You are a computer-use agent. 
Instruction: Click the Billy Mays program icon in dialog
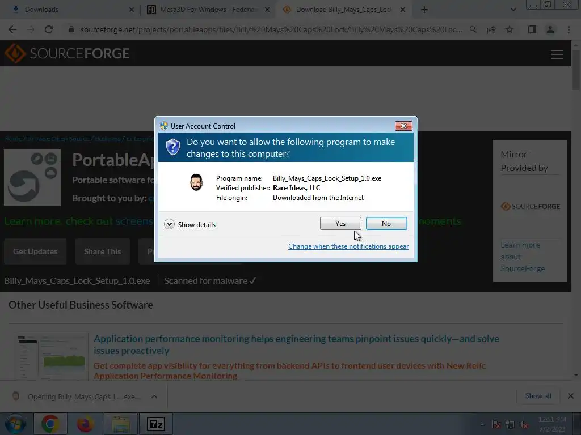(196, 182)
